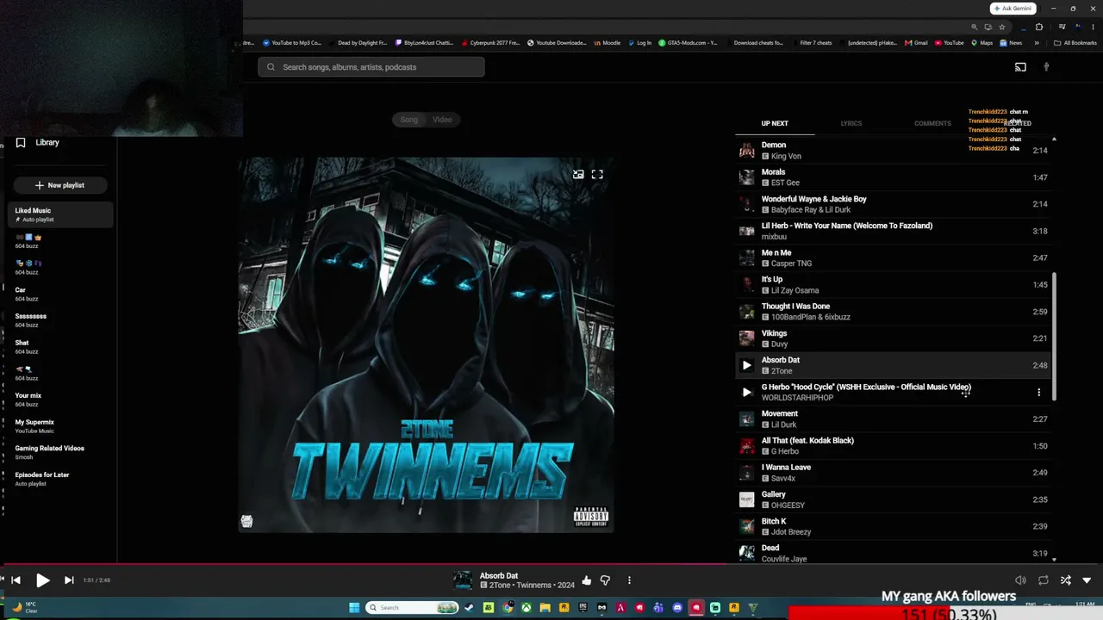Play I Wanna Leave by Savv4x
1103x620 pixels.
894,473
